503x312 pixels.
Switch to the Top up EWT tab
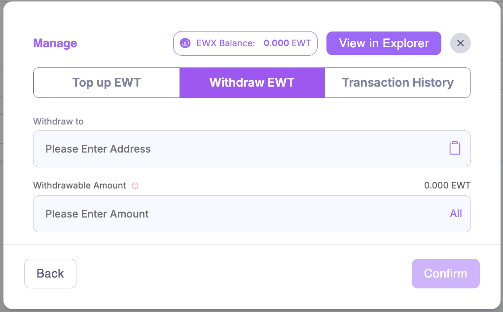point(107,82)
